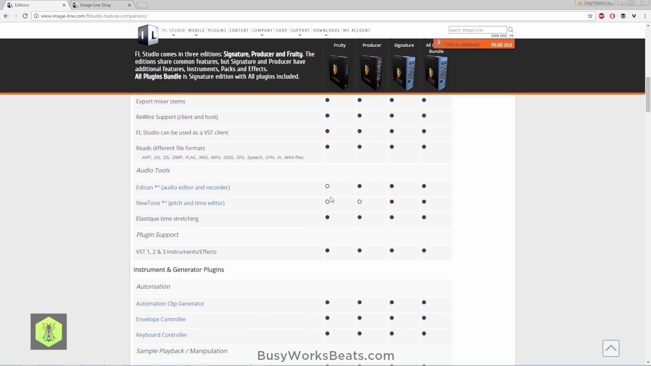Select the Producer edition box image
This screenshot has width=651, height=366.
click(371, 72)
